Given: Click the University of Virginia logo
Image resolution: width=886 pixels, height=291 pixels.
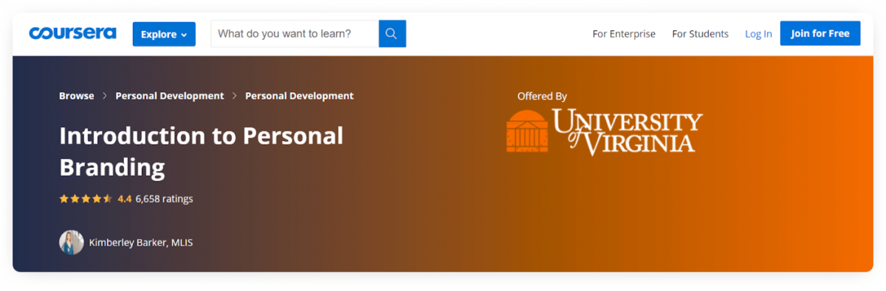Looking at the screenshot, I should 604,131.
